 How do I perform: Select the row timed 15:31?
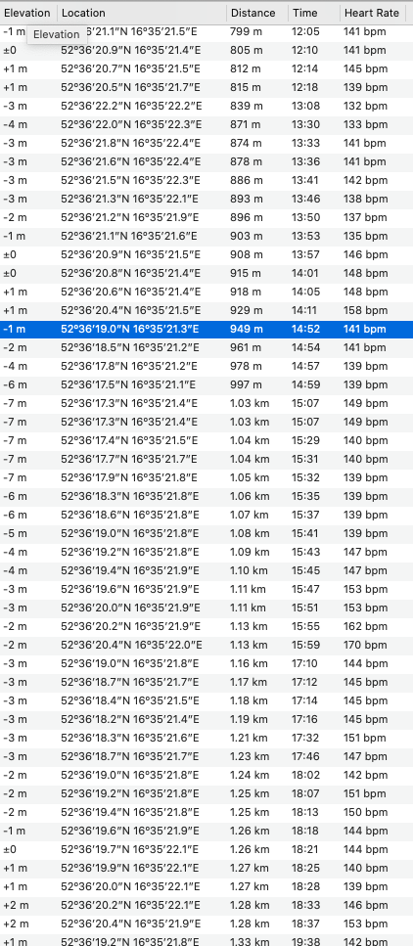(206, 459)
